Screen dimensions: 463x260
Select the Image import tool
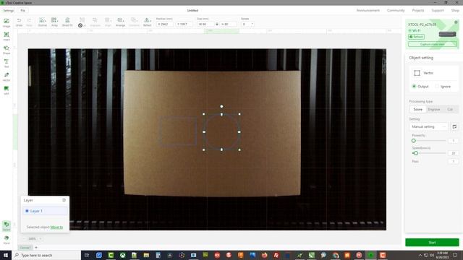tap(7, 22)
